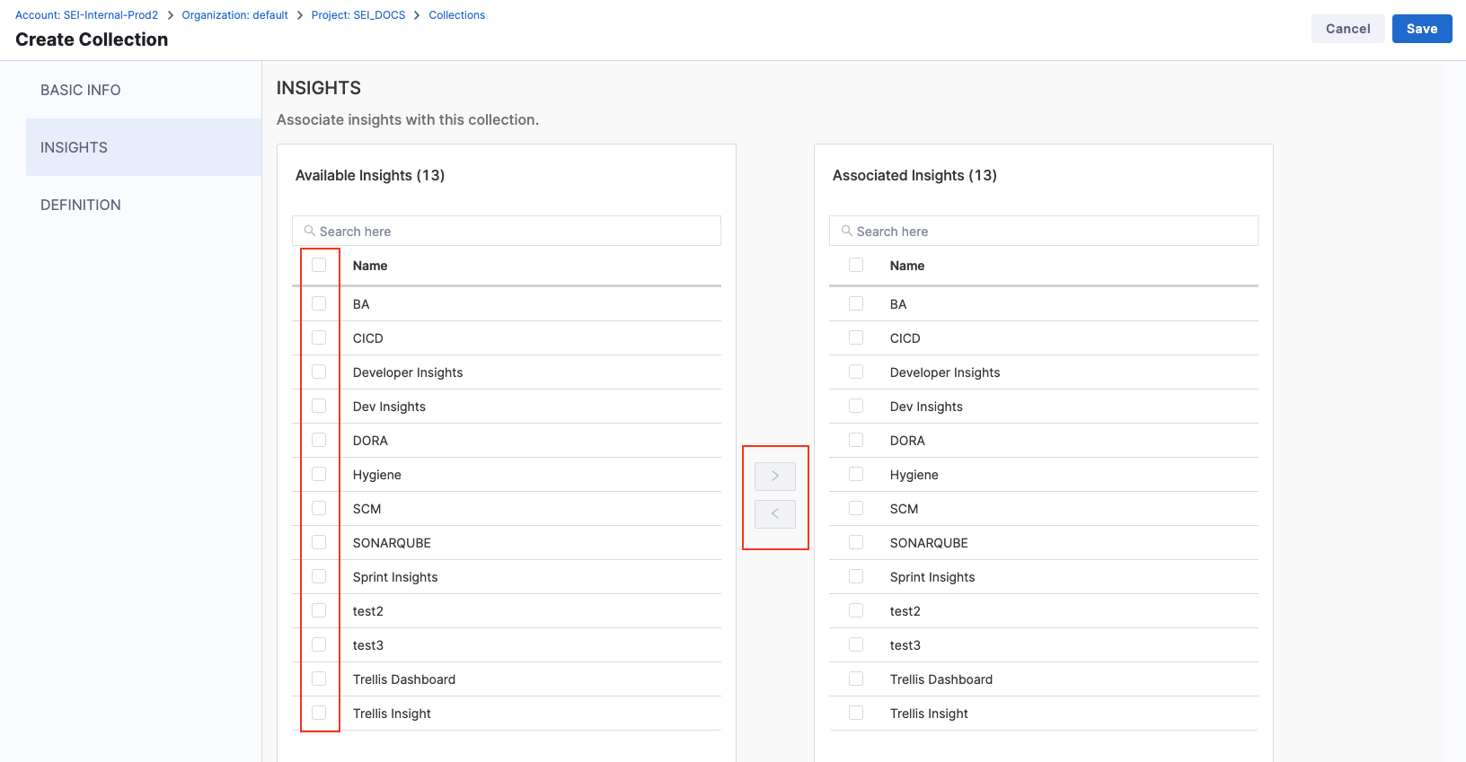This screenshot has width=1466, height=762.
Task: Go to Project: SEI_DOCS breadcrumb
Action: pyautogui.click(x=358, y=15)
